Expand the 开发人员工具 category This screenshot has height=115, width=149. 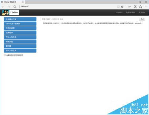pos(20,37)
